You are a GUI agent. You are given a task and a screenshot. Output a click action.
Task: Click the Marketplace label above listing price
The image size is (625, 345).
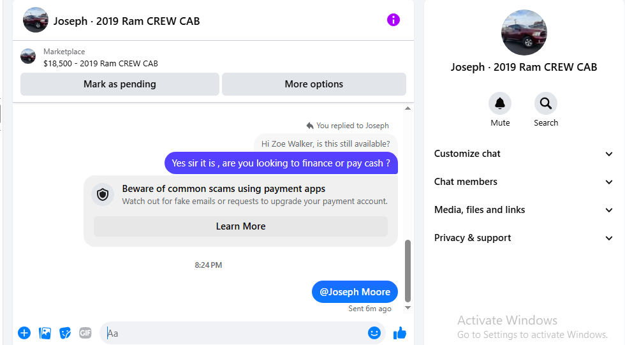pyautogui.click(x=64, y=52)
